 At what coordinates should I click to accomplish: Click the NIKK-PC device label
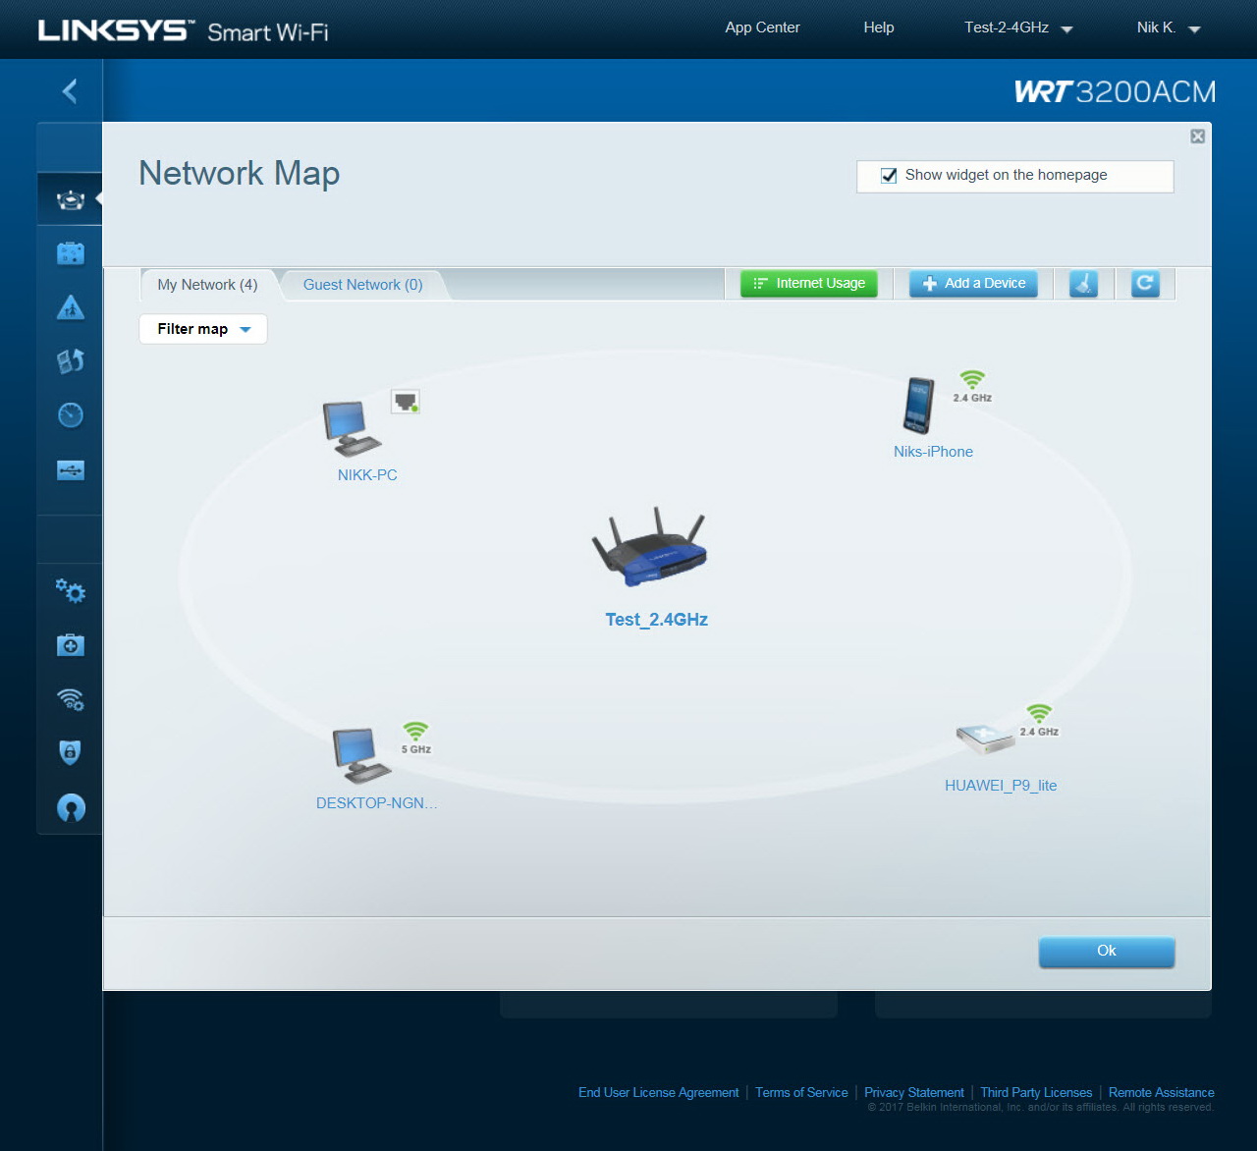pyautogui.click(x=367, y=475)
